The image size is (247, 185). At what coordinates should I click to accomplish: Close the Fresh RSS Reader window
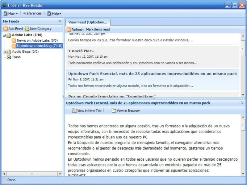click(242, 5)
